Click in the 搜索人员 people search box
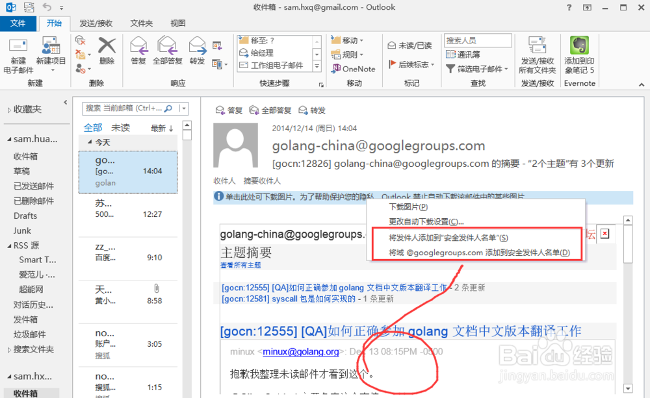This screenshot has height=398, width=650. 478,41
